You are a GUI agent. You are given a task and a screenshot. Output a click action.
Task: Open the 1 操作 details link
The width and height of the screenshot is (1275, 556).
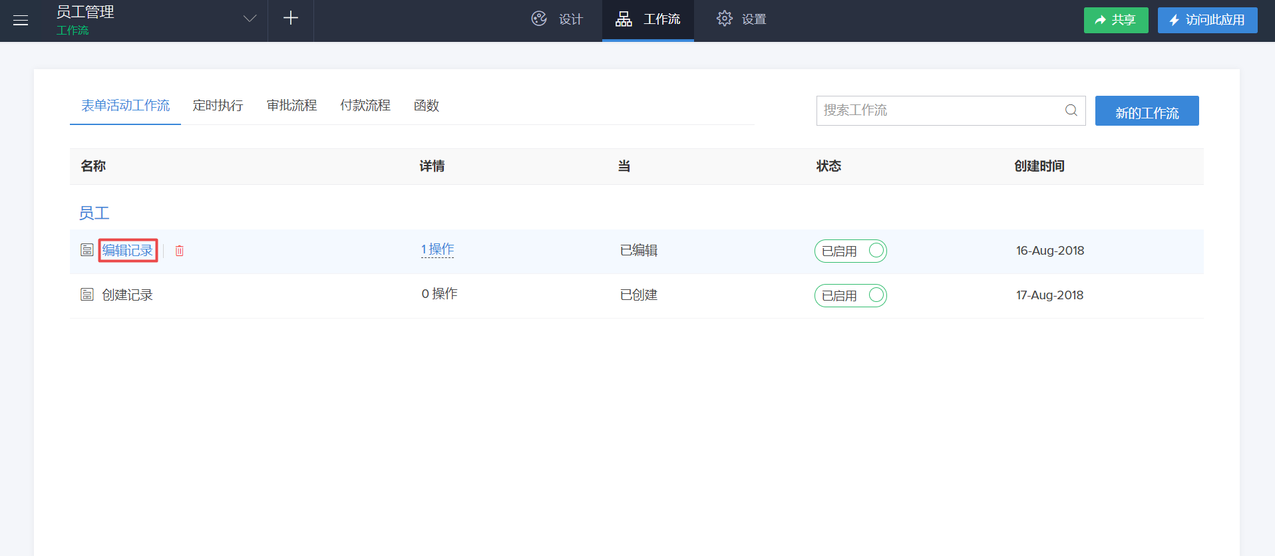437,250
